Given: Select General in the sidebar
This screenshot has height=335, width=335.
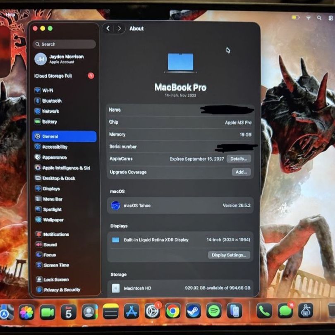Looking at the screenshot, I should click(x=64, y=136).
